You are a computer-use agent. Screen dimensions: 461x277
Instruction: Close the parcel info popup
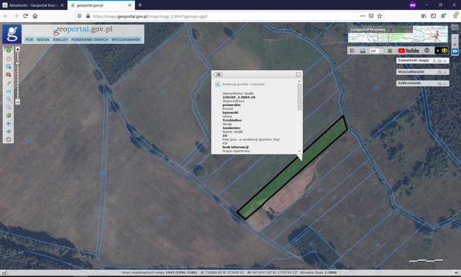click(x=298, y=75)
